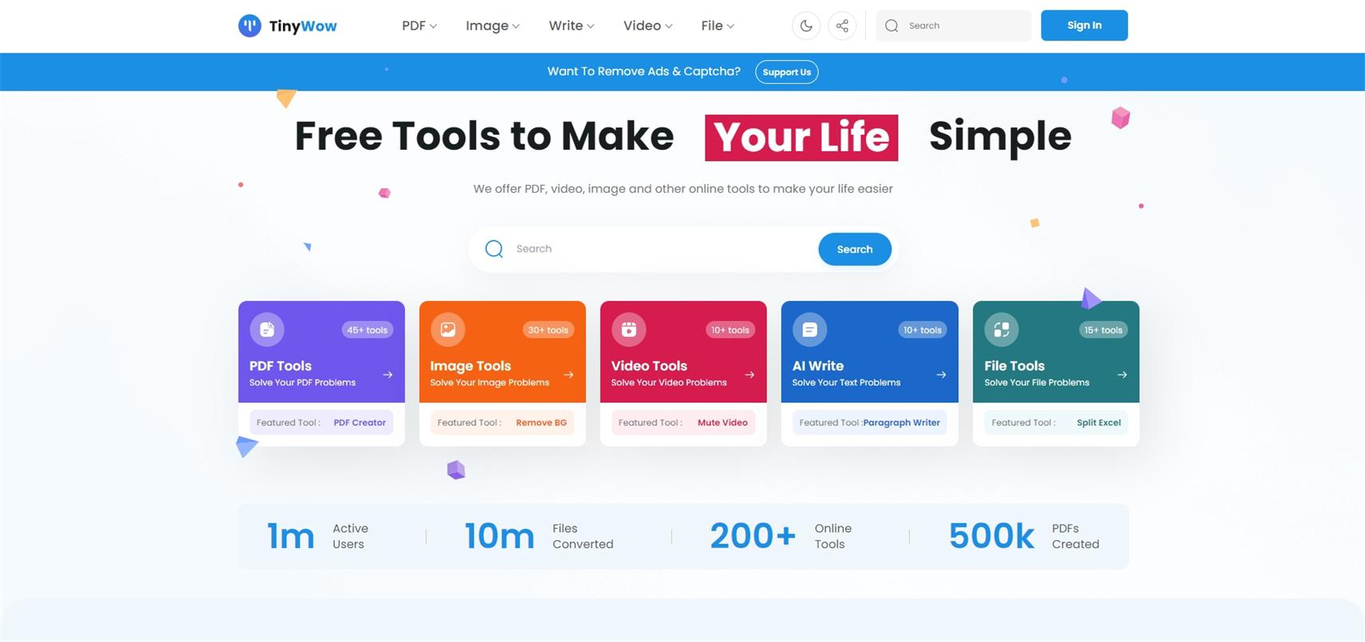Click the Image Tools card picture icon
The width and height of the screenshot is (1365, 642).
point(448,329)
